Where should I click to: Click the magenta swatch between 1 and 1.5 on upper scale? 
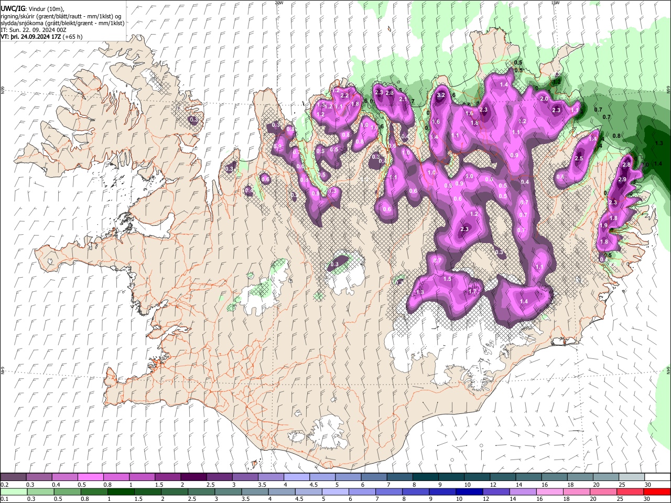[142, 477]
